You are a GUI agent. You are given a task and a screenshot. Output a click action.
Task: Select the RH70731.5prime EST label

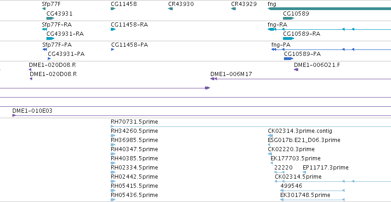[135, 122]
